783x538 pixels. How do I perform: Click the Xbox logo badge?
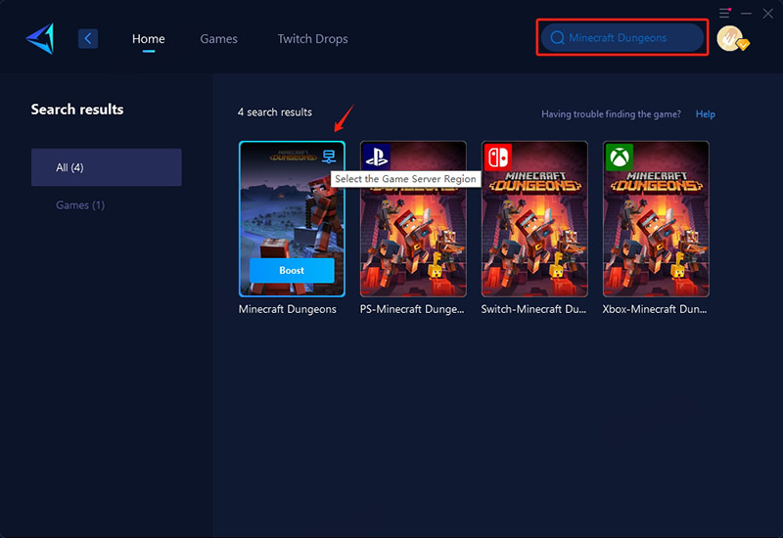pyautogui.click(x=620, y=157)
